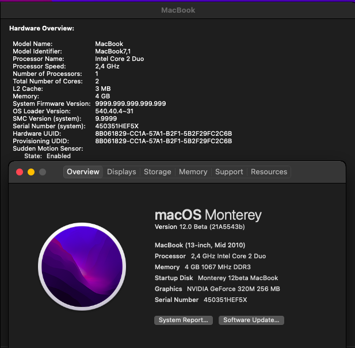Click 'Total Number of Cores:' label
Image resolution: width=355 pixels, height=348 pixels.
(x=48, y=81)
